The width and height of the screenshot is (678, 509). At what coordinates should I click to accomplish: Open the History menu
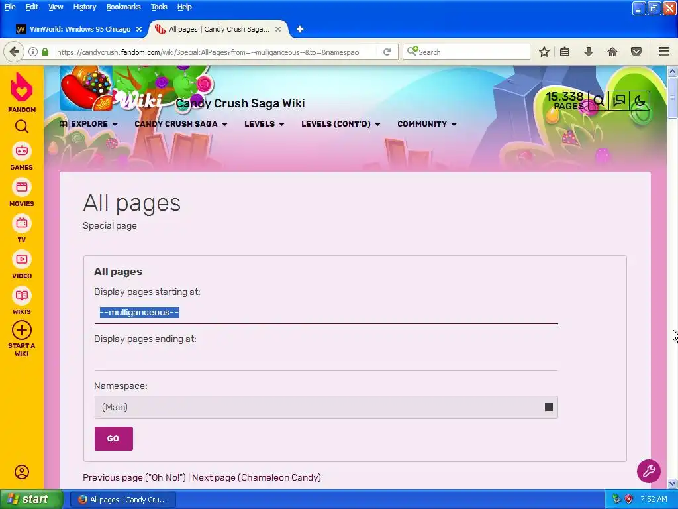point(84,7)
